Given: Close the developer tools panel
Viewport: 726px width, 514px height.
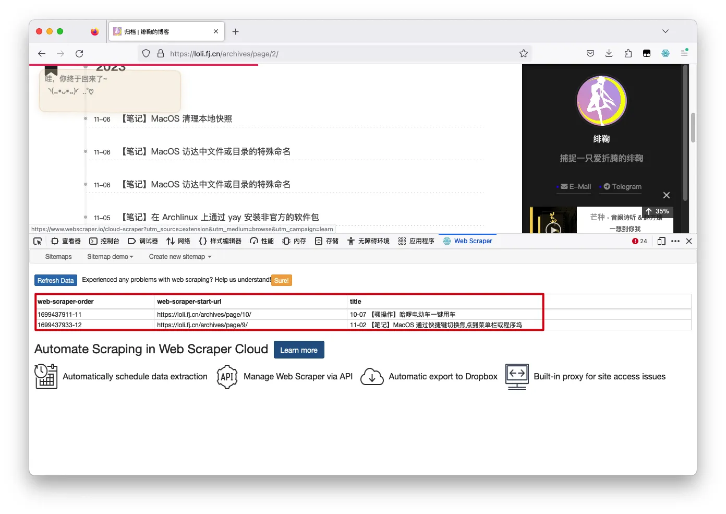Looking at the screenshot, I should [689, 241].
